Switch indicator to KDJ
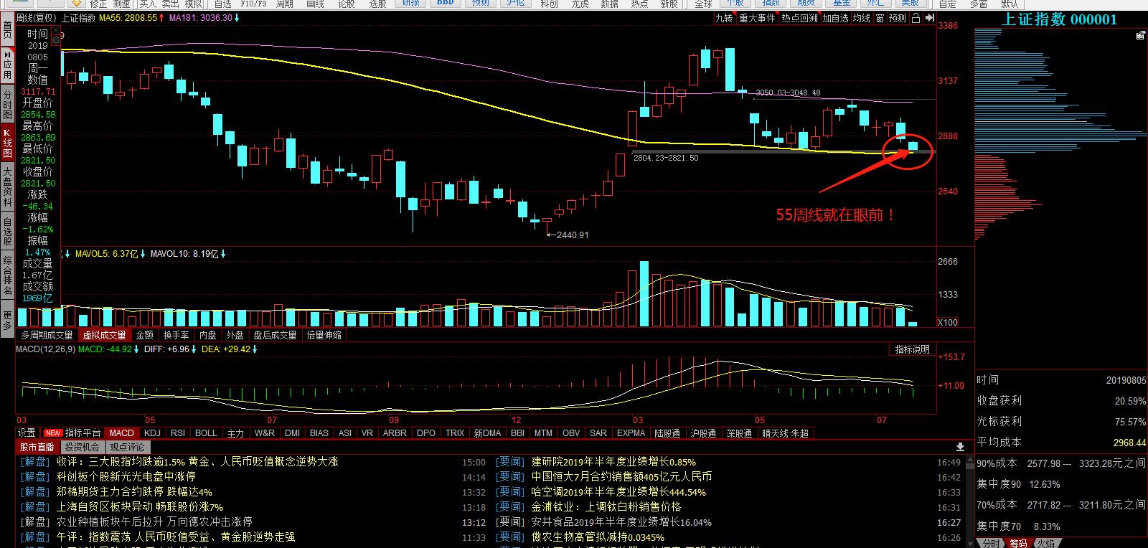Viewport: 1148px width, 548px height. 152,433
